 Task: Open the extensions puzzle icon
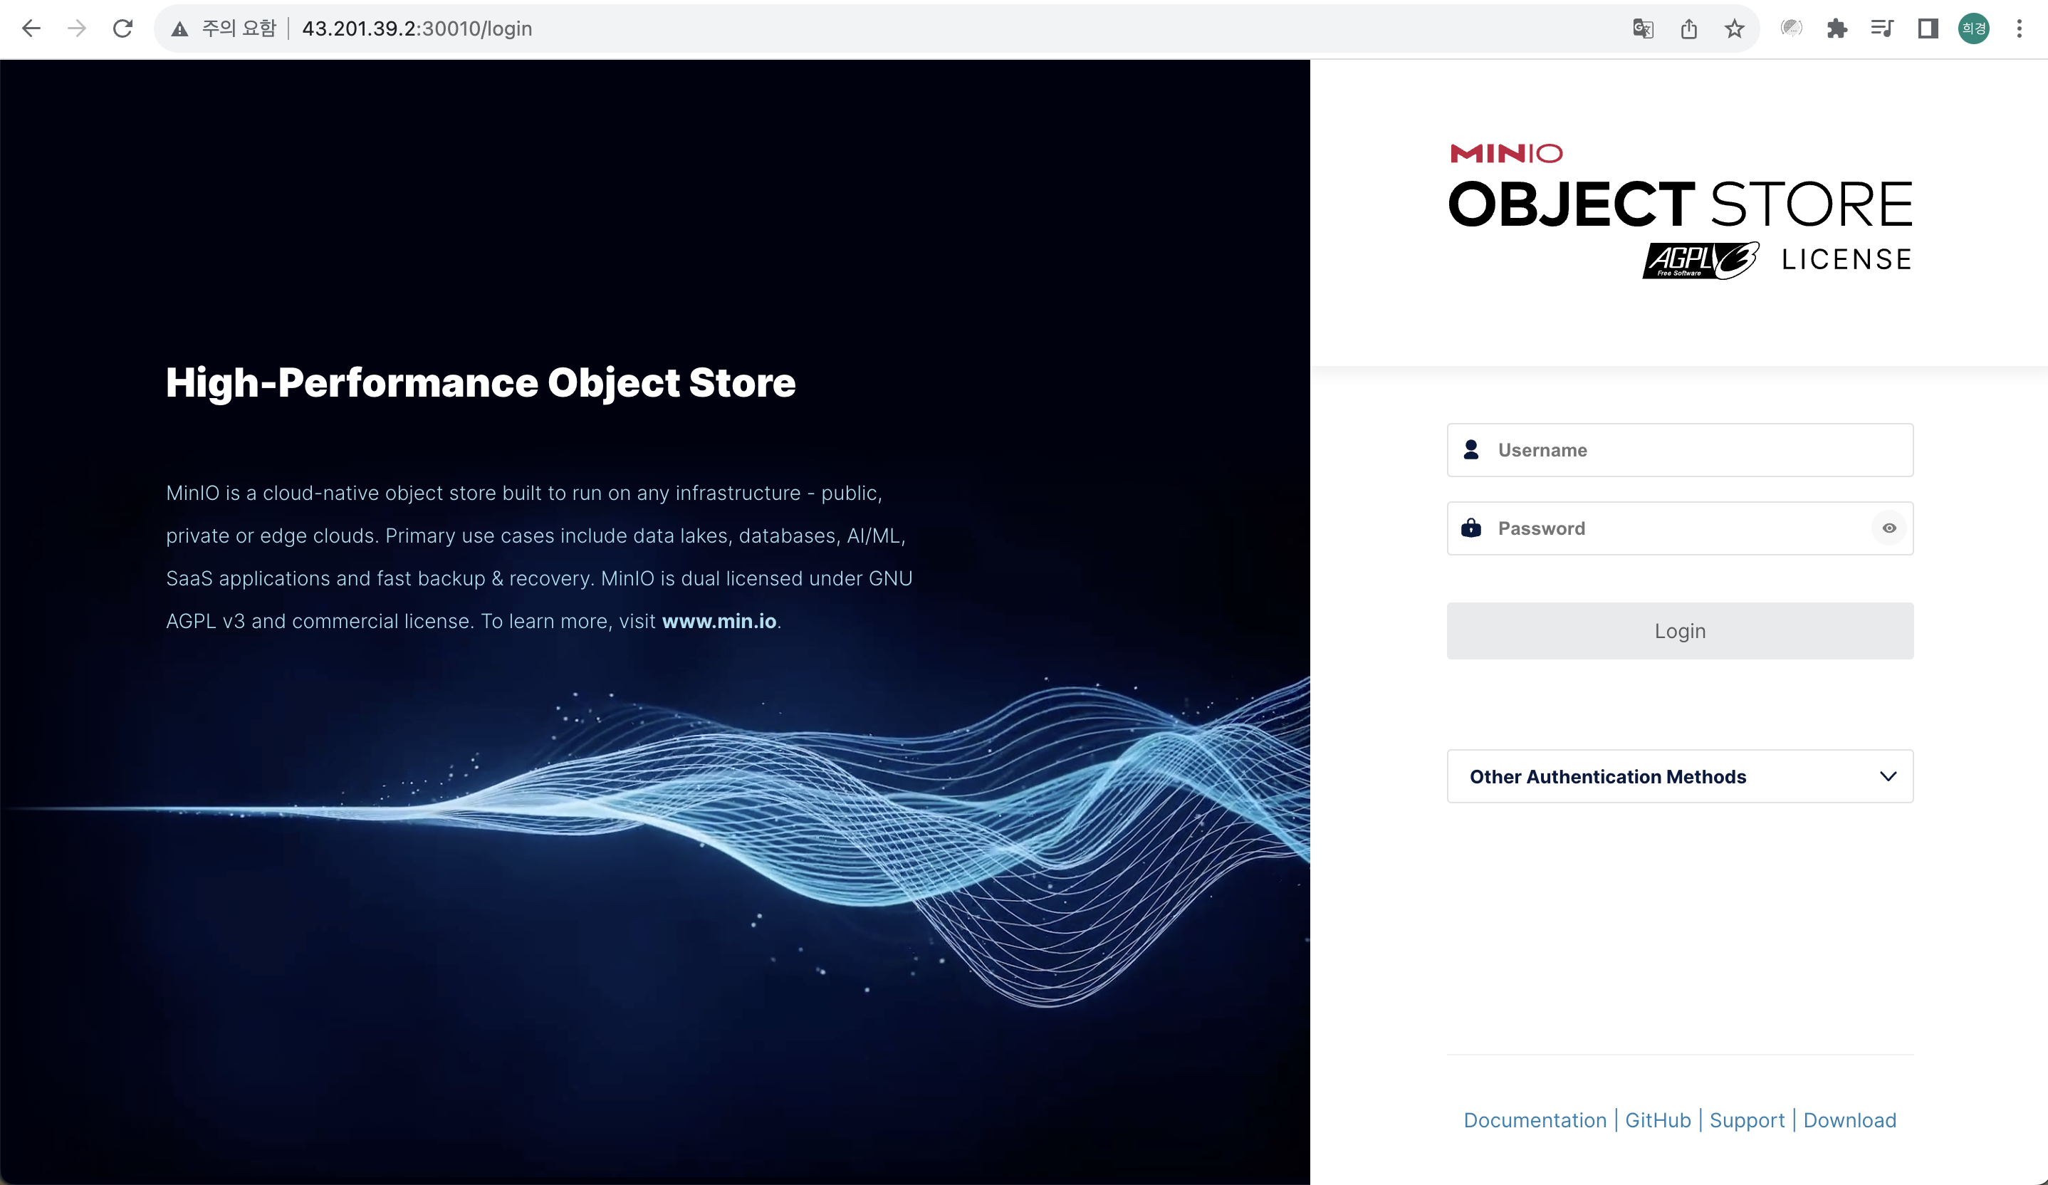click(1837, 28)
